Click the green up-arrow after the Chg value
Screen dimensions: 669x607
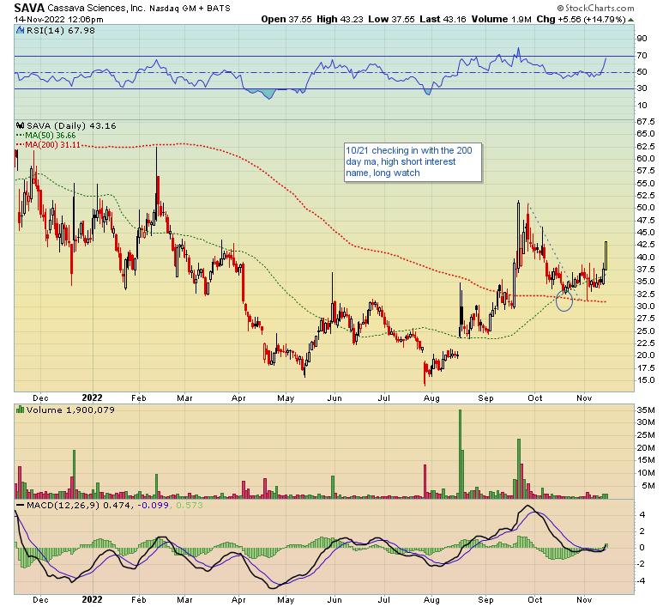pyautogui.click(x=630, y=20)
